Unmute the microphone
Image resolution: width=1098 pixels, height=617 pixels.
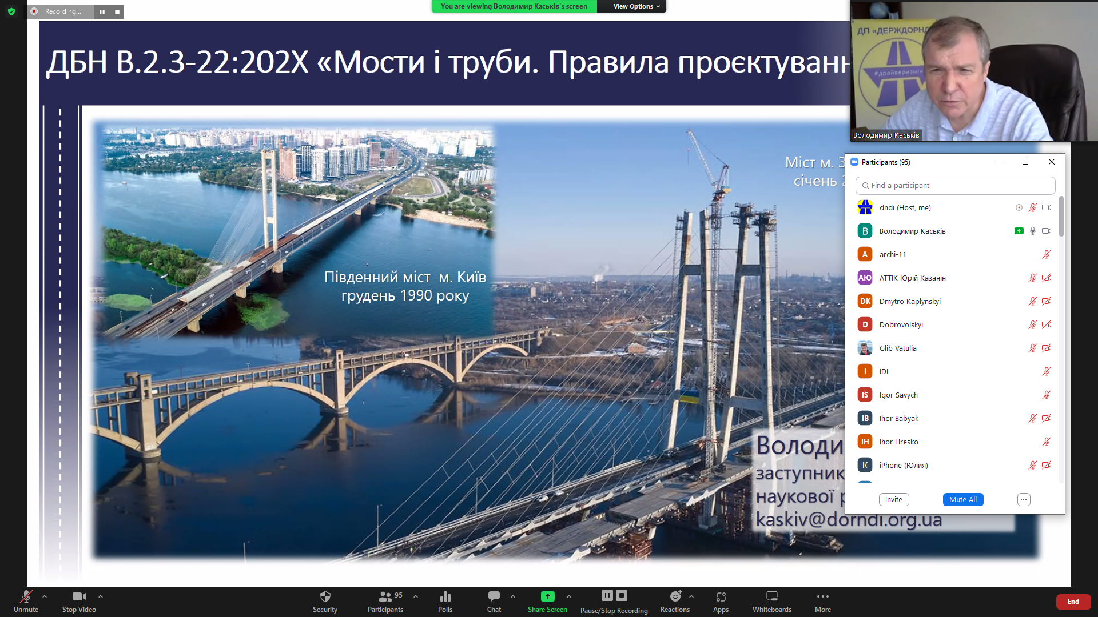[26, 597]
